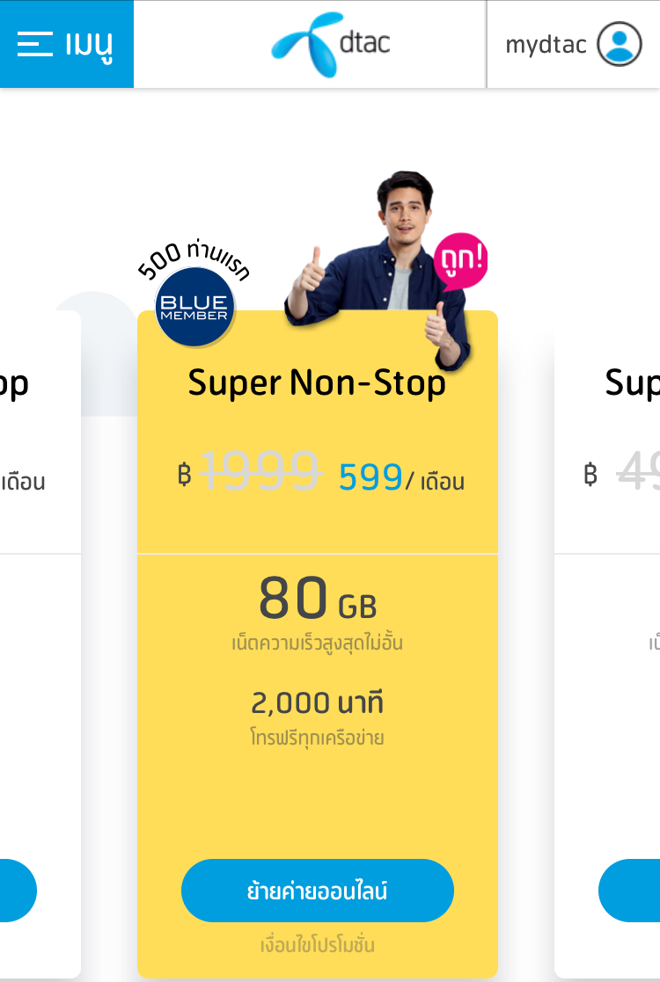Select the 80 GB data allowance text
Screen dimensions: 660x982
pyautogui.click(x=317, y=600)
